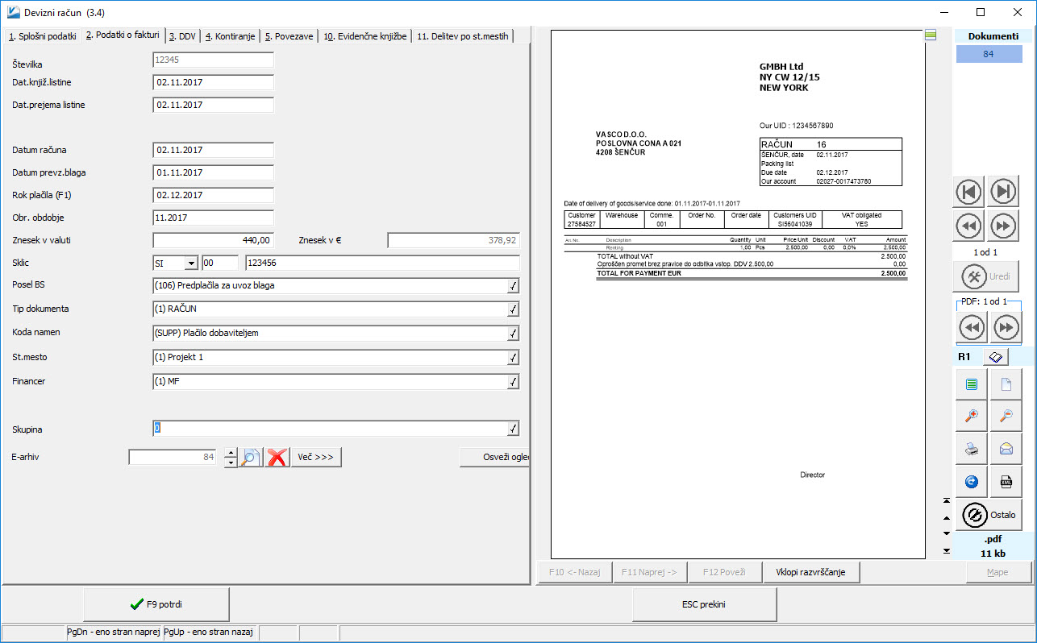Open Skupina lookup list
This screenshot has width=1037, height=643.
coord(513,429)
